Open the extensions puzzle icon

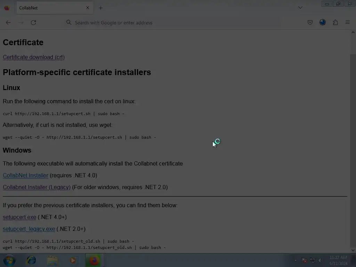click(335, 22)
